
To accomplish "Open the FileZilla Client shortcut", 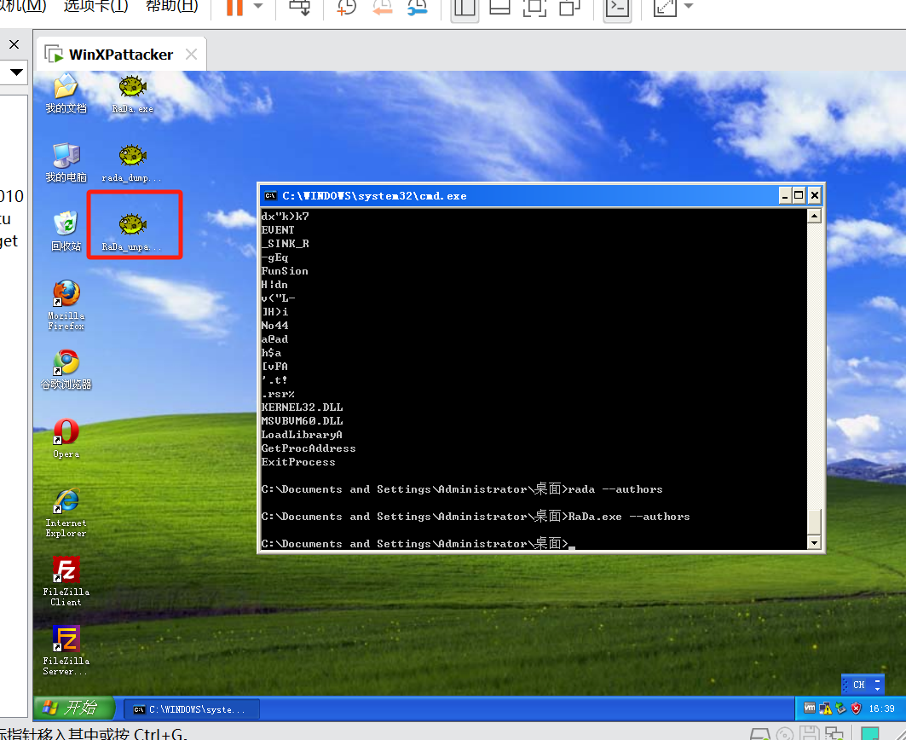I will pos(66,581).
